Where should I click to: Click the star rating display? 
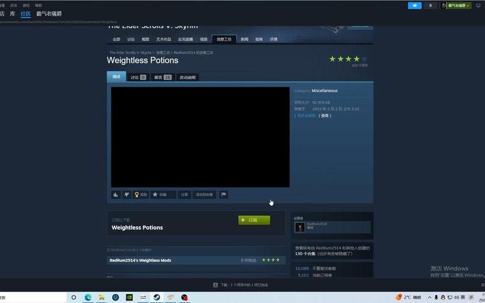(x=348, y=59)
